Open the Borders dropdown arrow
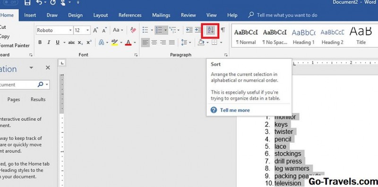This screenshot has height=187, width=378. click(x=221, y=42)
